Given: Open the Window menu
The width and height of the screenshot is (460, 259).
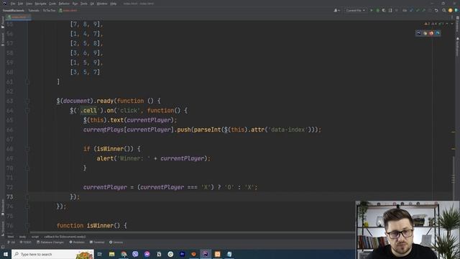Looking at the screenshot, I should coord(102,4).
